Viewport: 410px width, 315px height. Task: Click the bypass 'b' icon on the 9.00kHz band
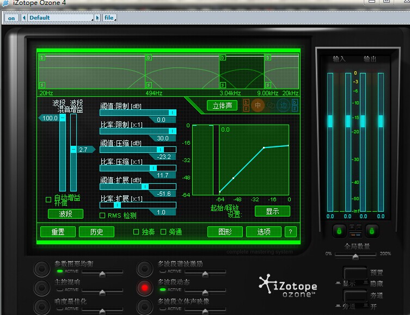268,58
